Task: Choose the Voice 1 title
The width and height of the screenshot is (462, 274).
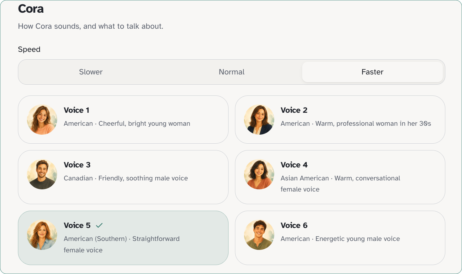Action: pos(76,110)
